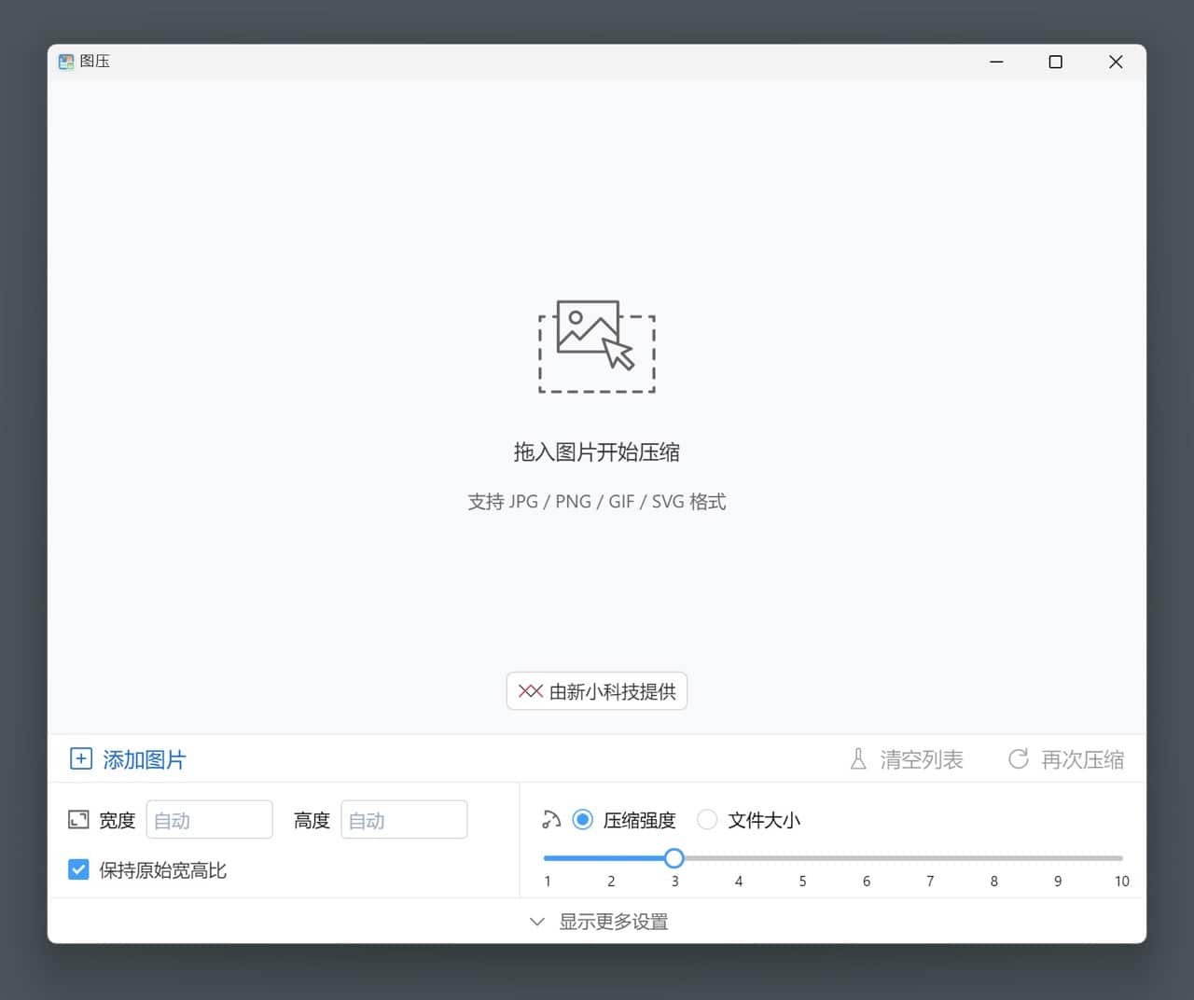Focus the 宽度 width input field
Screen dimensions: 1194x1000
(x=210, y=820)
